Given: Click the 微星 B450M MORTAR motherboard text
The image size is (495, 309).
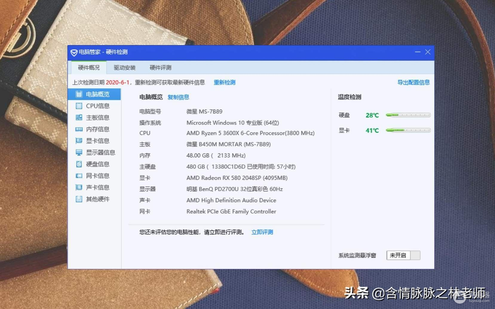Looking at the screenshot, I should pos(229,144).
